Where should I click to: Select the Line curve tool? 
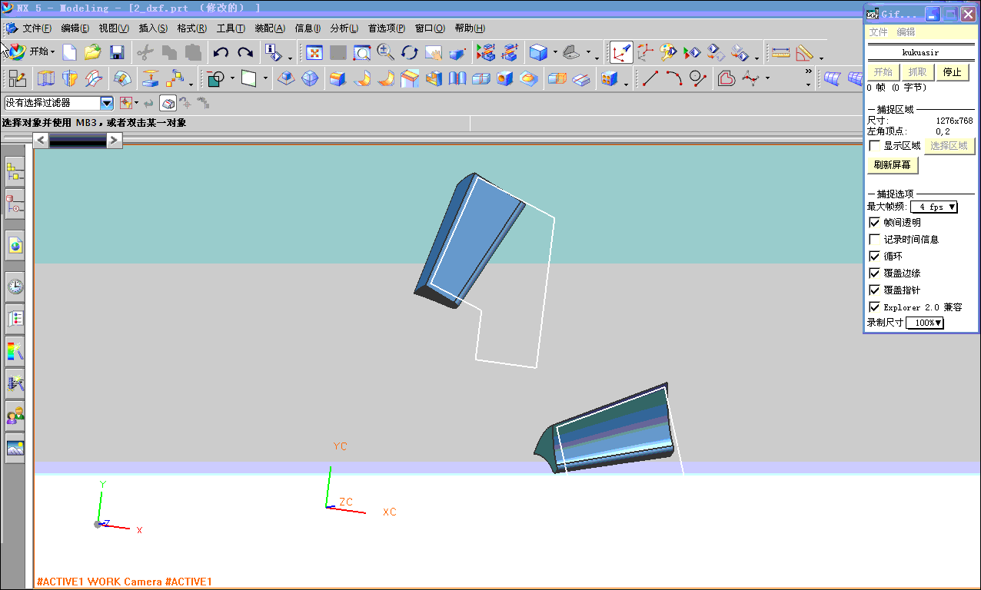click(x=650, y=78)
